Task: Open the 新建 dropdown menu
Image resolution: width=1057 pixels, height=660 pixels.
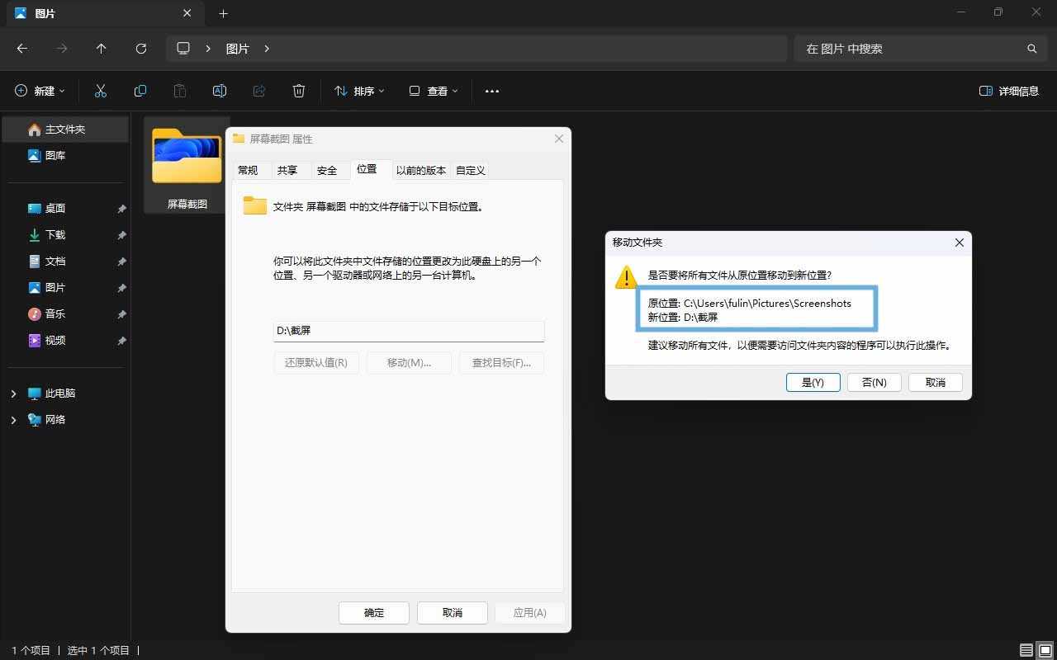Action: (39, 91)
